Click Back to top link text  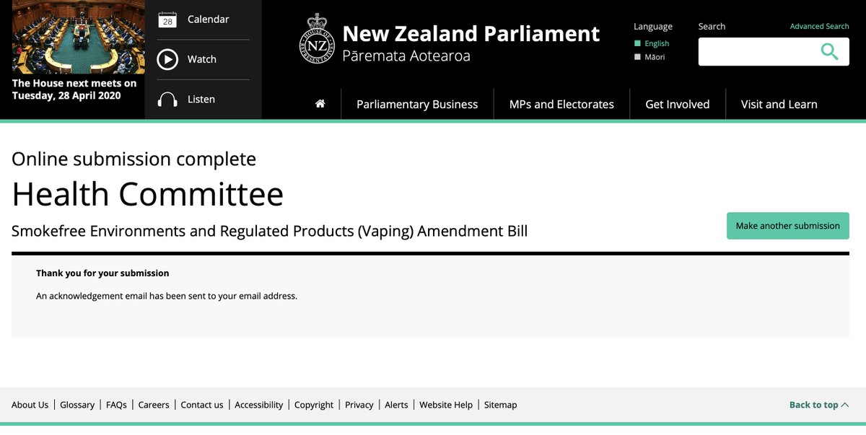[814, 405]
